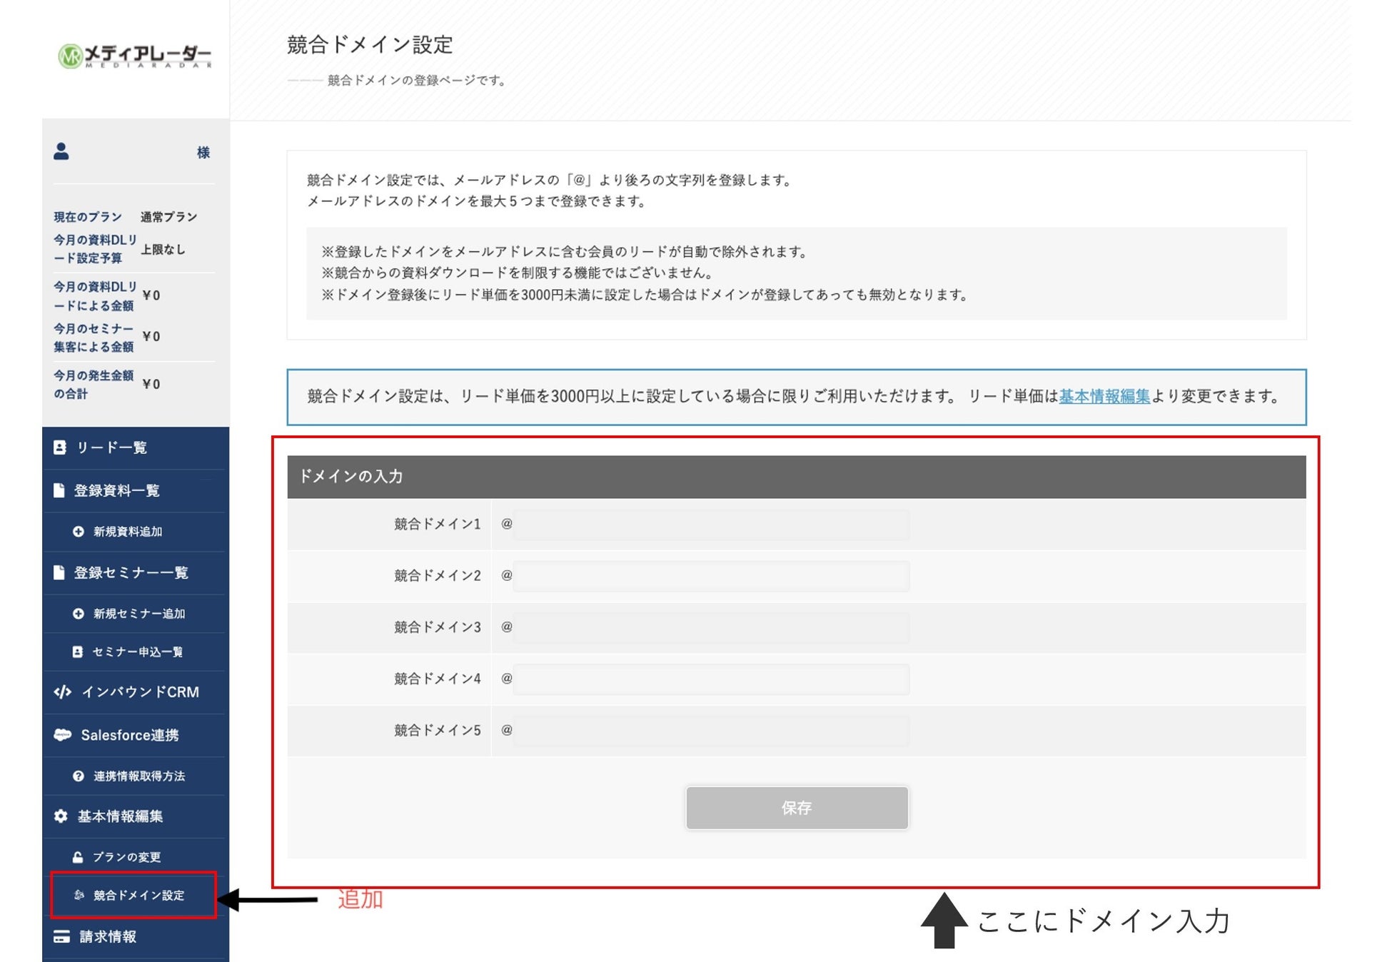Open セミナー申込一覧 in sidebar

137,652
